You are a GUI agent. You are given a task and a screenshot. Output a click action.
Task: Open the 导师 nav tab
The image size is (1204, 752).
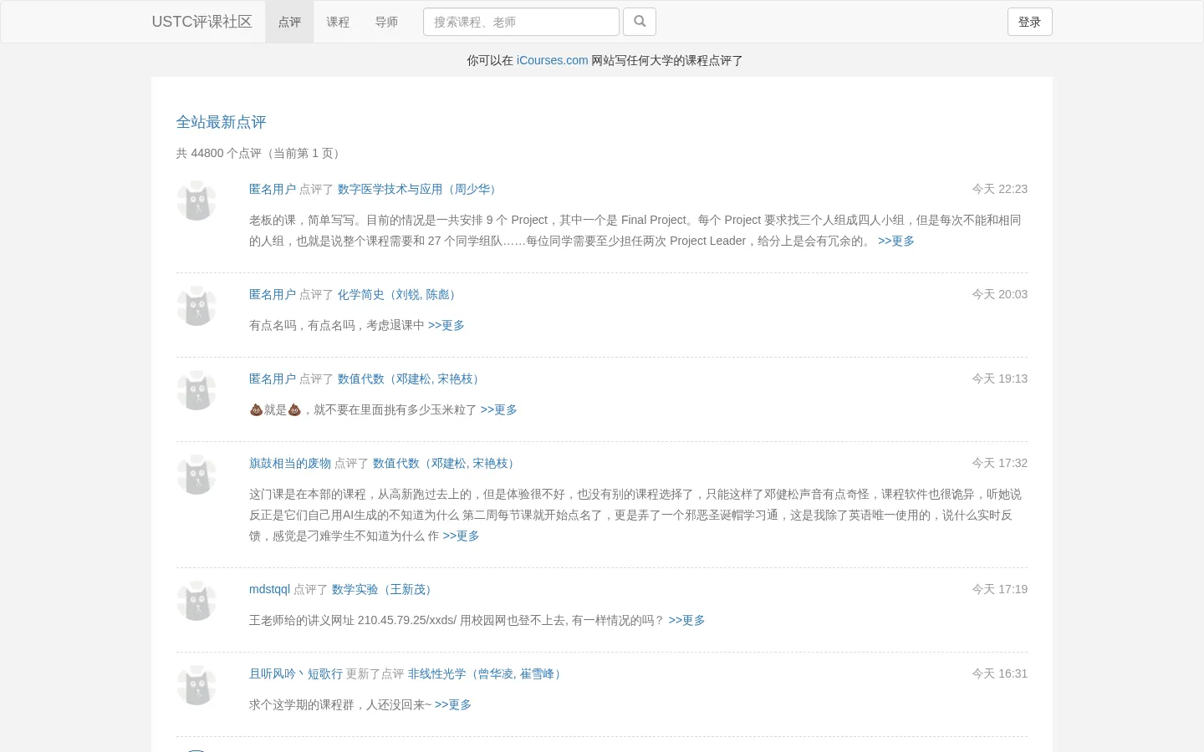coord(386,22)
